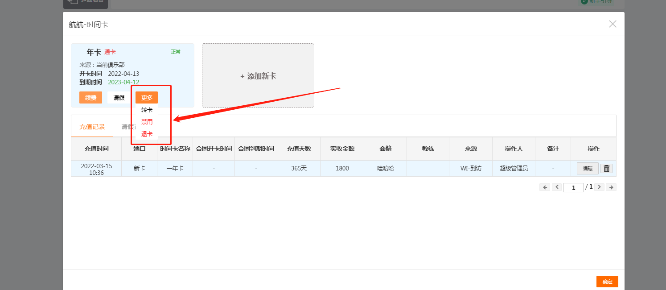Select the 一年卡 card panel title
This screenshot has width=666, height=290.
90,52
